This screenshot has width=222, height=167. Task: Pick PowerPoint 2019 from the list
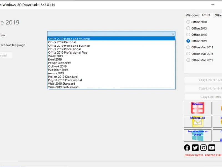point(111,63)
